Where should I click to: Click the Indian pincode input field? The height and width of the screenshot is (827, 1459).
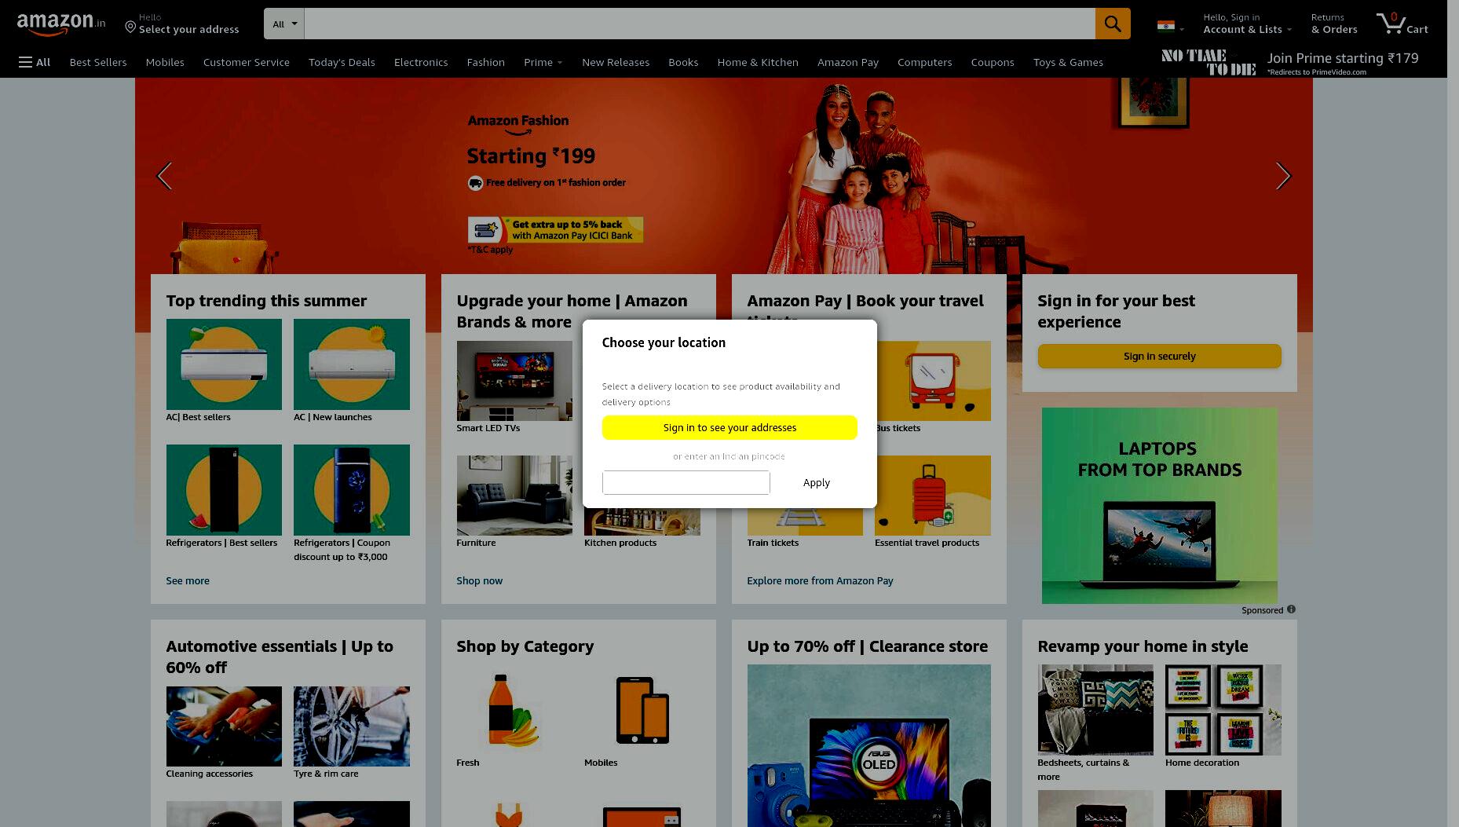686,482
